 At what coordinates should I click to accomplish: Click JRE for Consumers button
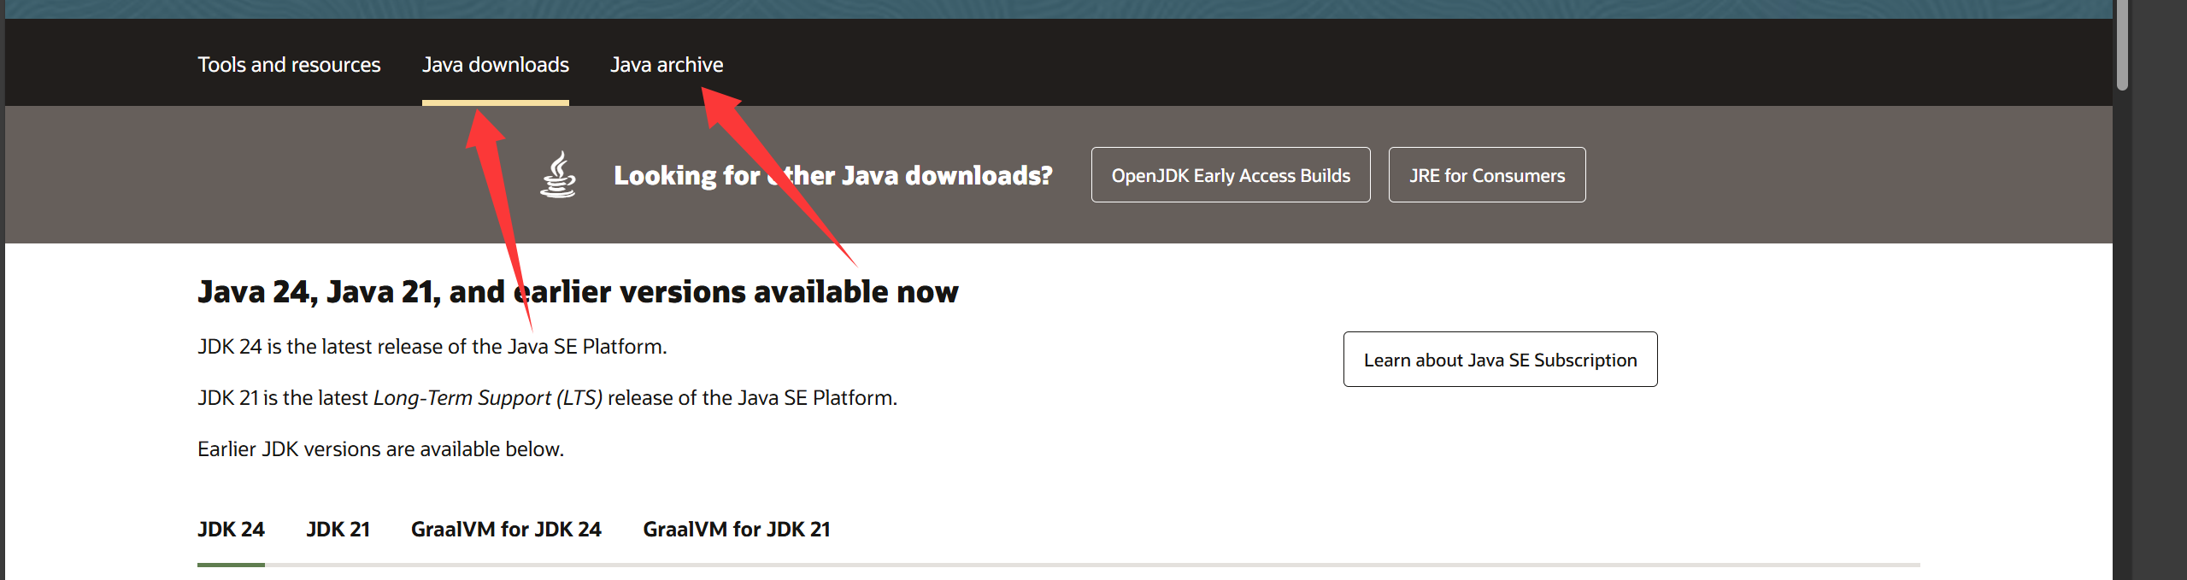1487,175
